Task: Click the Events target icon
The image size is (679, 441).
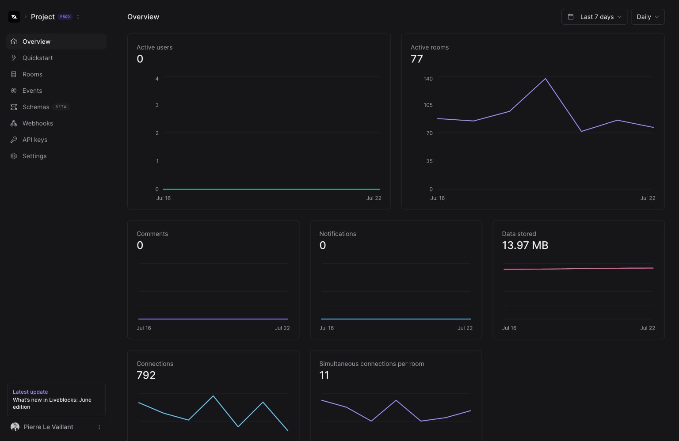Action: 14,91
